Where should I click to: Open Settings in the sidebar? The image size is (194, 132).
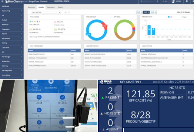coord(12,43)
